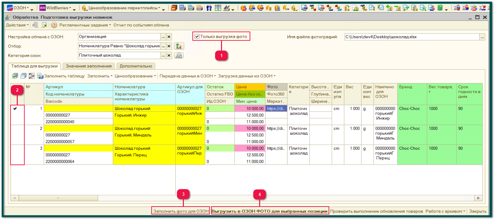Image resolution: width=495 pixels, height=220 pixels.
Task: Click the icon left of Заполнить таблицу
Action: [40, 76]
